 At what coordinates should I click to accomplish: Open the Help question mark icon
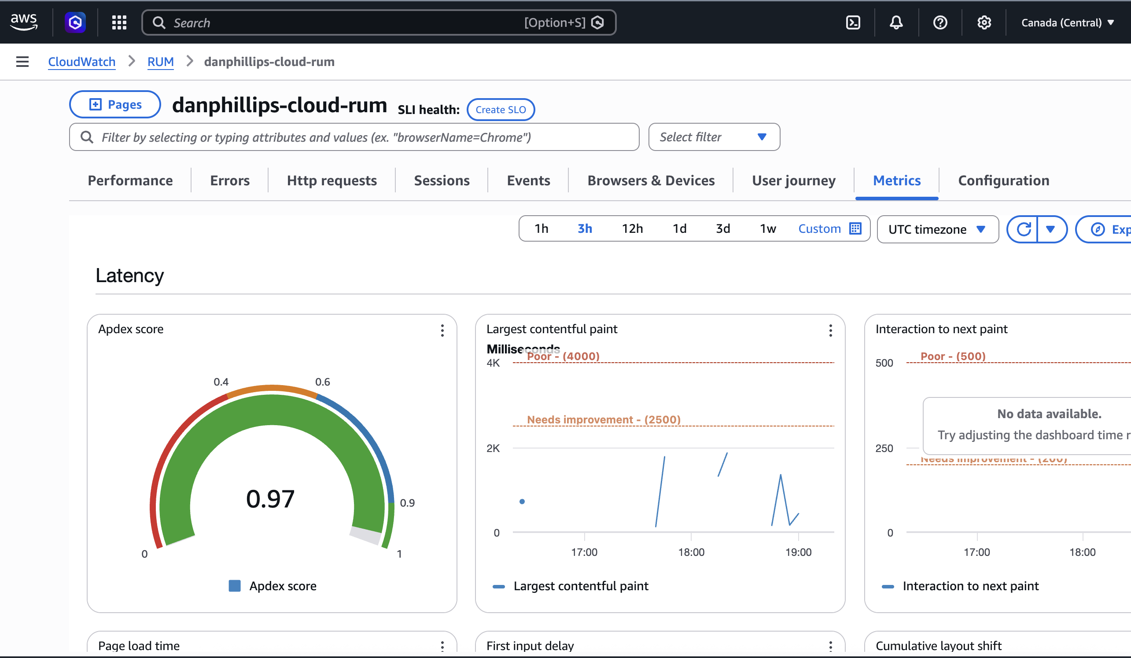coord(940,22)
